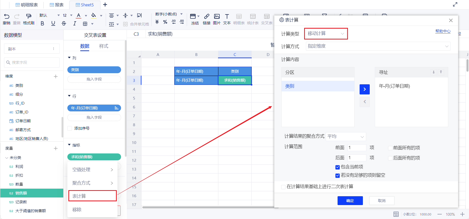Select the format painter (格式刷) tool
The width and height of the screenshot is (469, 219).
pyautogui.click(x=29, y=17)
